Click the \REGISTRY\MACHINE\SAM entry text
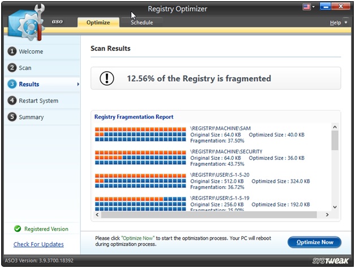This screenshot has width=355, height=268. click(220, 128)
